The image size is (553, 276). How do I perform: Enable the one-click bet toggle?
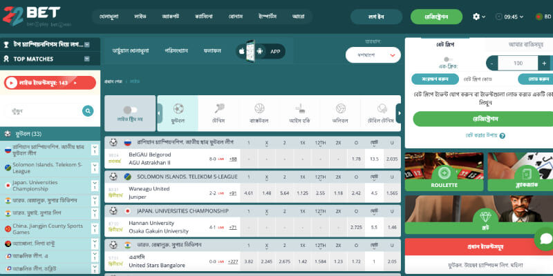447,60
